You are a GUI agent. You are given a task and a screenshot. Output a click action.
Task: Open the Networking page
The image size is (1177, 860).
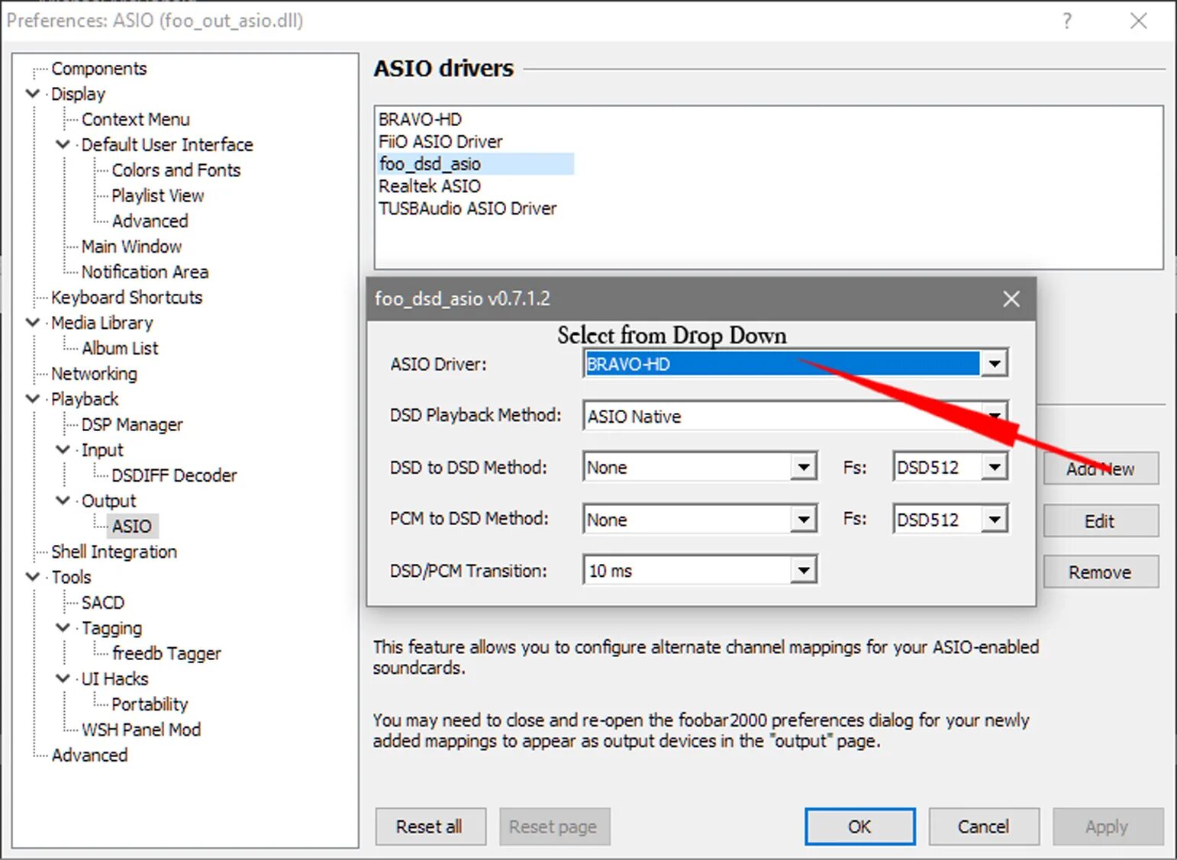tap(94, 374)
